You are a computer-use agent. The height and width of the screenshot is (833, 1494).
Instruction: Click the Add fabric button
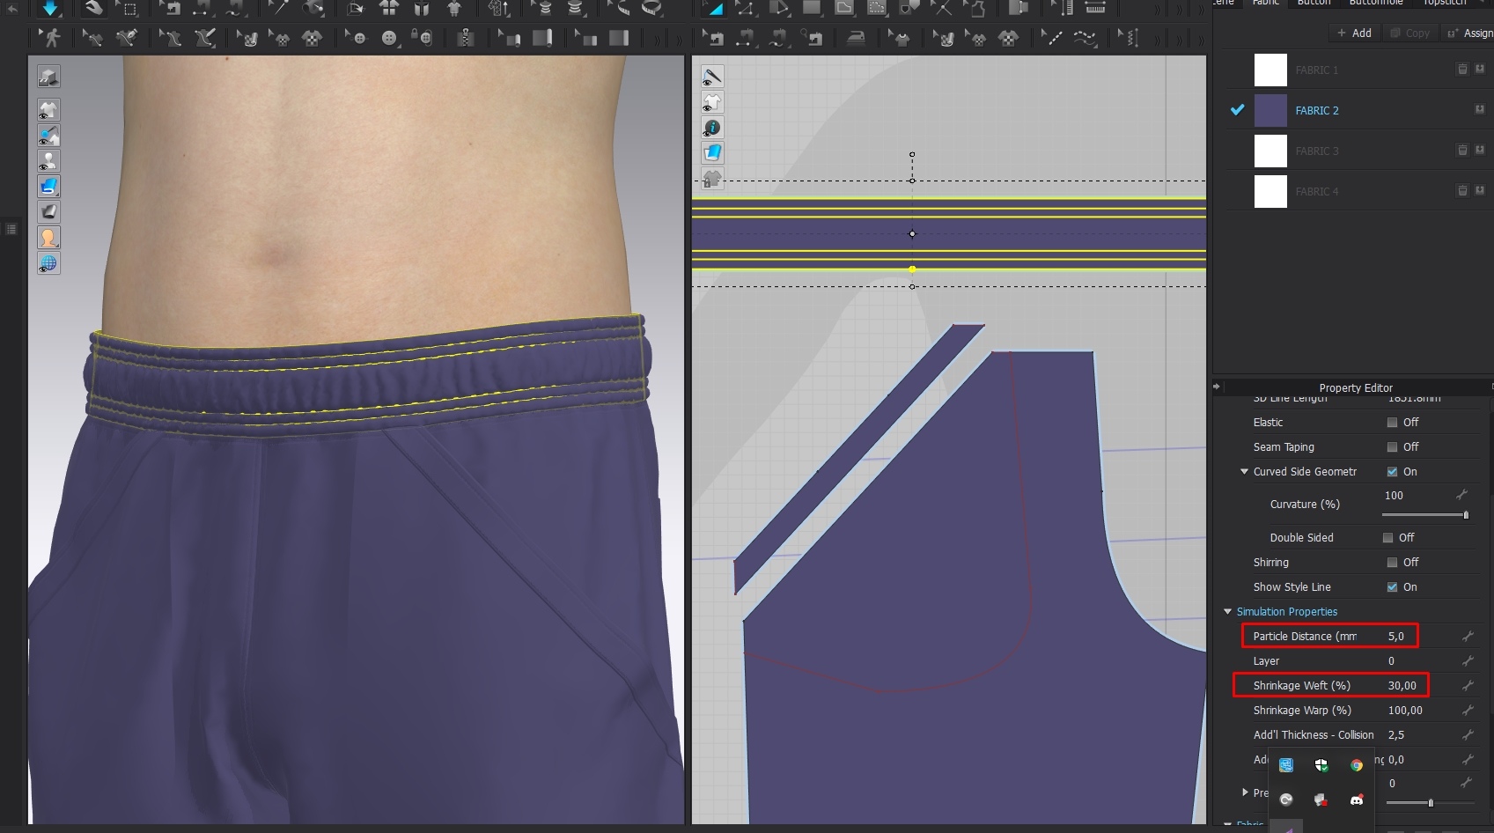pyautogui.click(x=1354, y=33)
